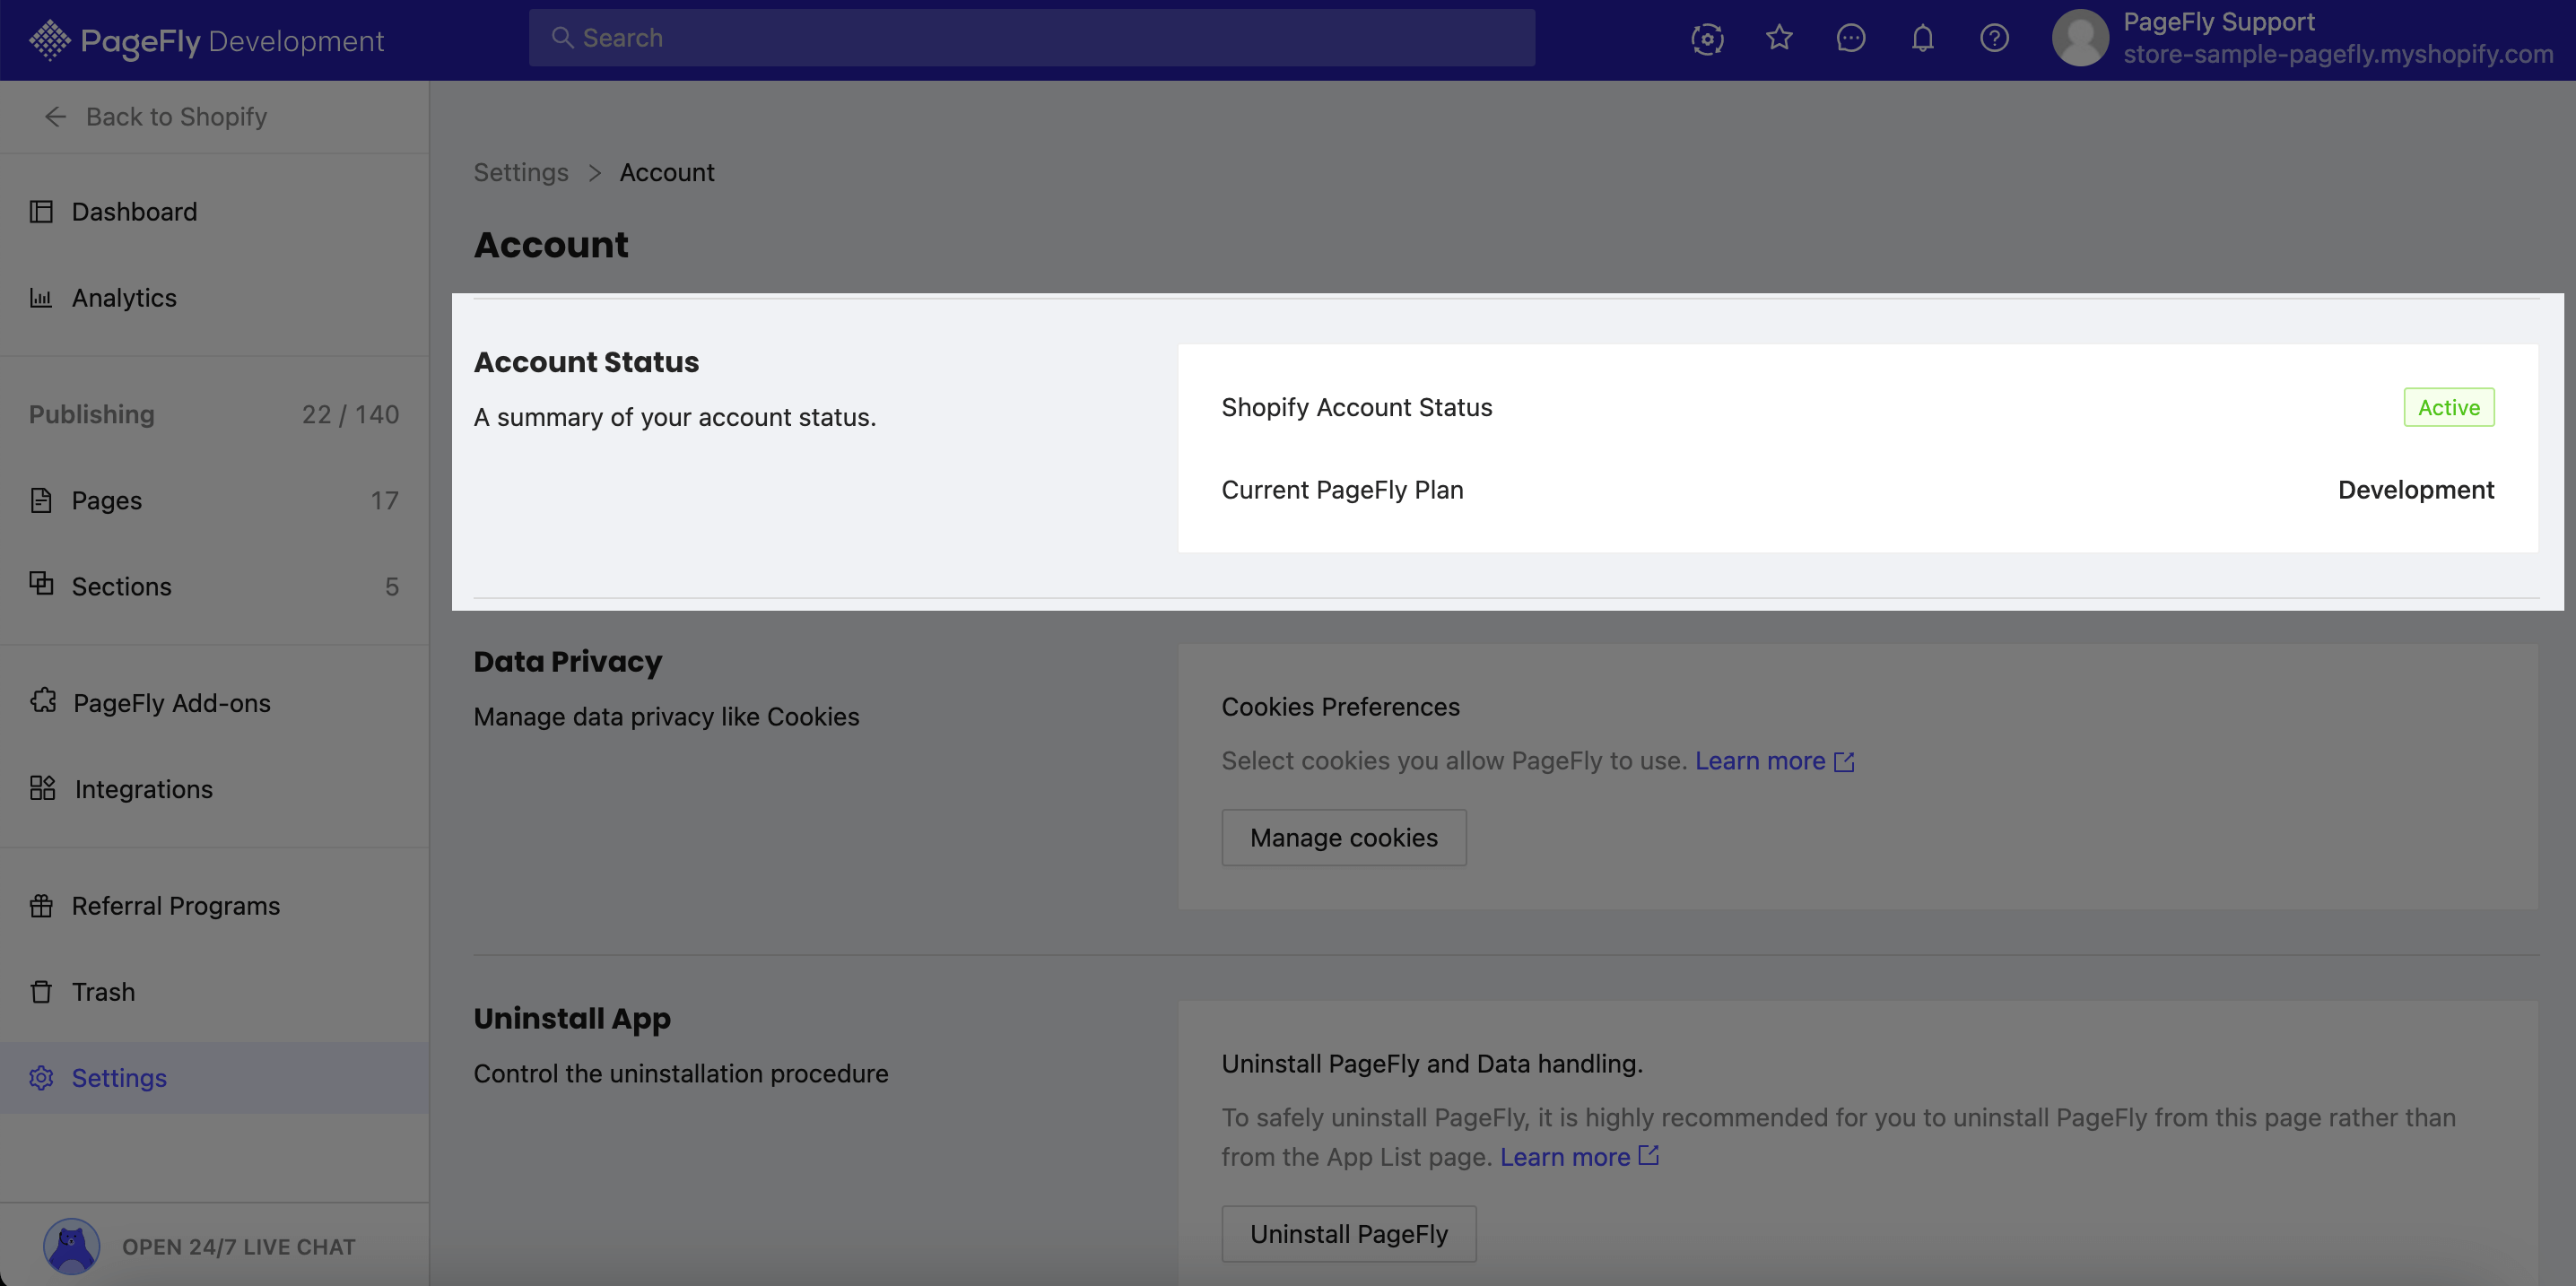
Task: Click the Development plan value
Action: click(2416, 490)
